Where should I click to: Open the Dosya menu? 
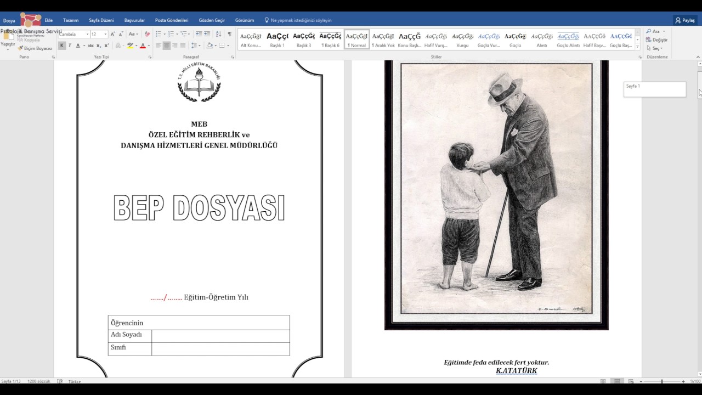tap(9, 20)
